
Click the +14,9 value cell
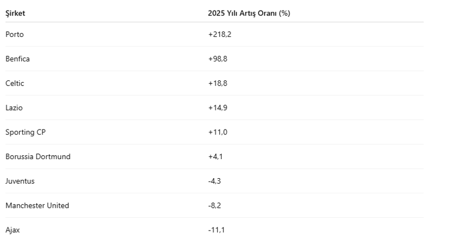point(217,108)
